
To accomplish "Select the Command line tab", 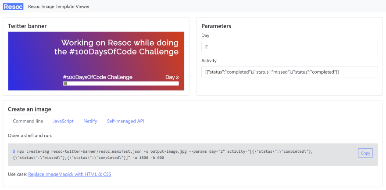I will [28, 121].
